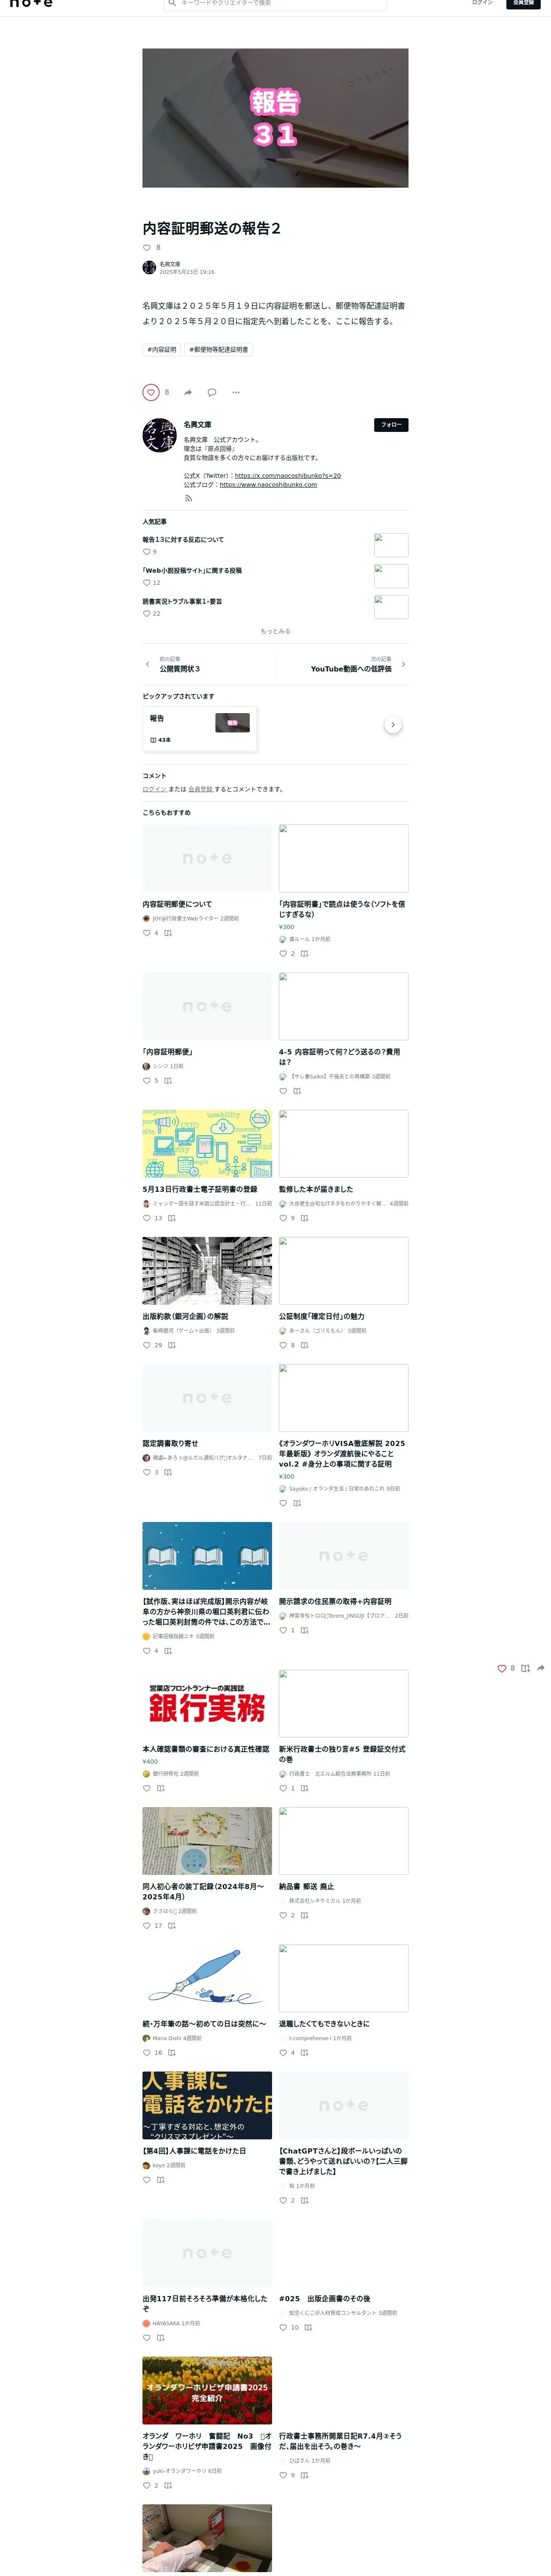The height and width of the screenshot is (2576, 551).
Task: Open the ログイン link in header
Action: 482,3
